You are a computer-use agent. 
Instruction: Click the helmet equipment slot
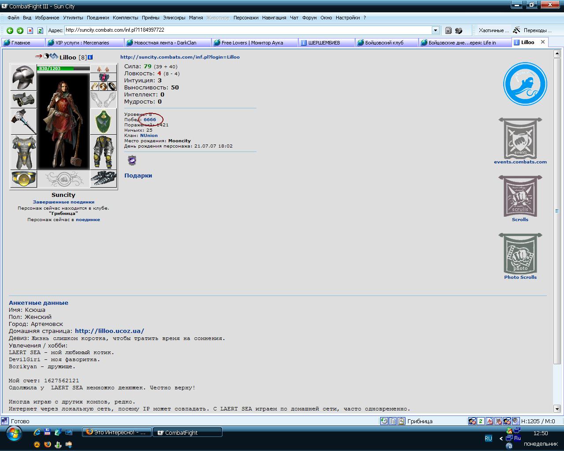tap(23, 78)
